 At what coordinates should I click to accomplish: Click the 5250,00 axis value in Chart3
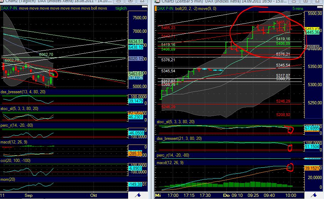315,103
